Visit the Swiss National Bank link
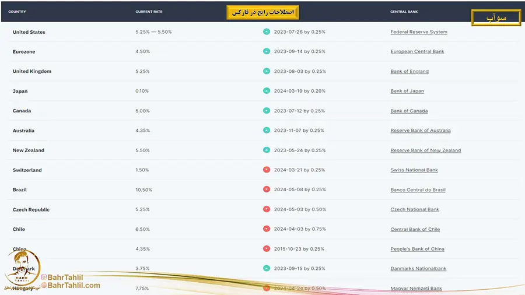Image resolution: width=525 pixels, height=295 pixels. coord(414,170)
